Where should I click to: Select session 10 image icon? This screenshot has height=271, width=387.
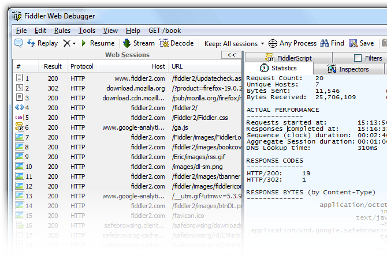pos(20,166)
